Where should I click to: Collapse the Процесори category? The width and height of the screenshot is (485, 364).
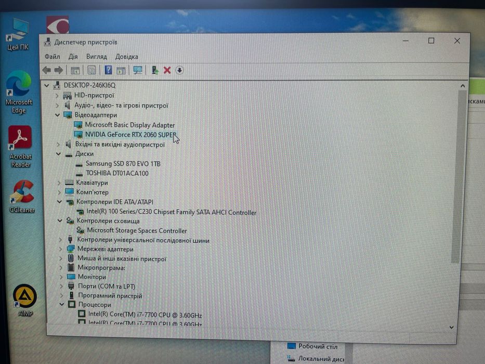pos(61,305)
